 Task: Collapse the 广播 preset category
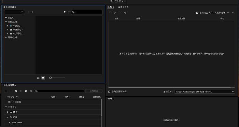point(8,117)
